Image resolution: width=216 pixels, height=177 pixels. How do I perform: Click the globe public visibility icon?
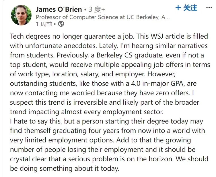point(61,24)
